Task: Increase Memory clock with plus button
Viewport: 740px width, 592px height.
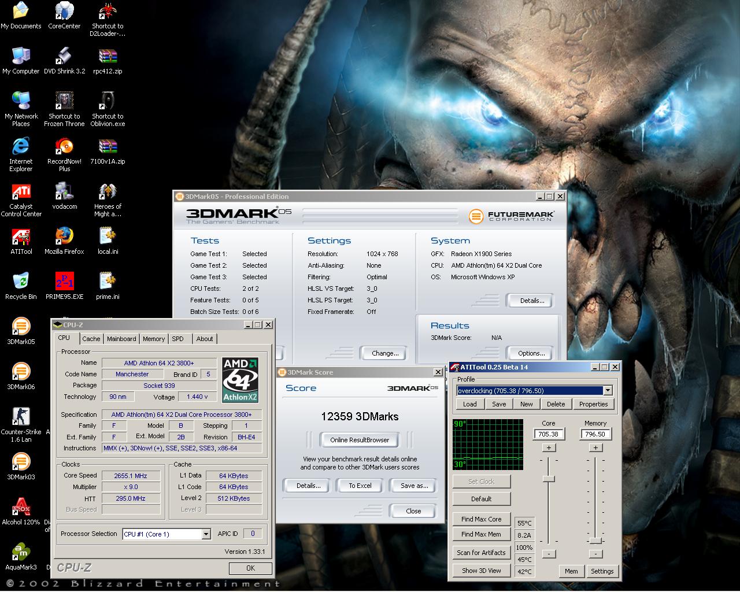Action: tap(595, 447)
